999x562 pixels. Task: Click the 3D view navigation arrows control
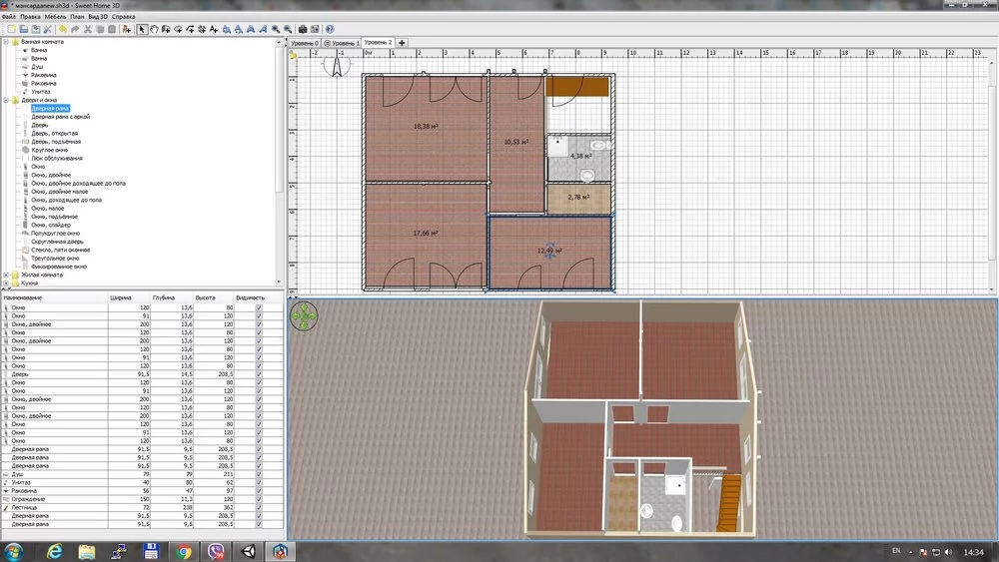304,315
